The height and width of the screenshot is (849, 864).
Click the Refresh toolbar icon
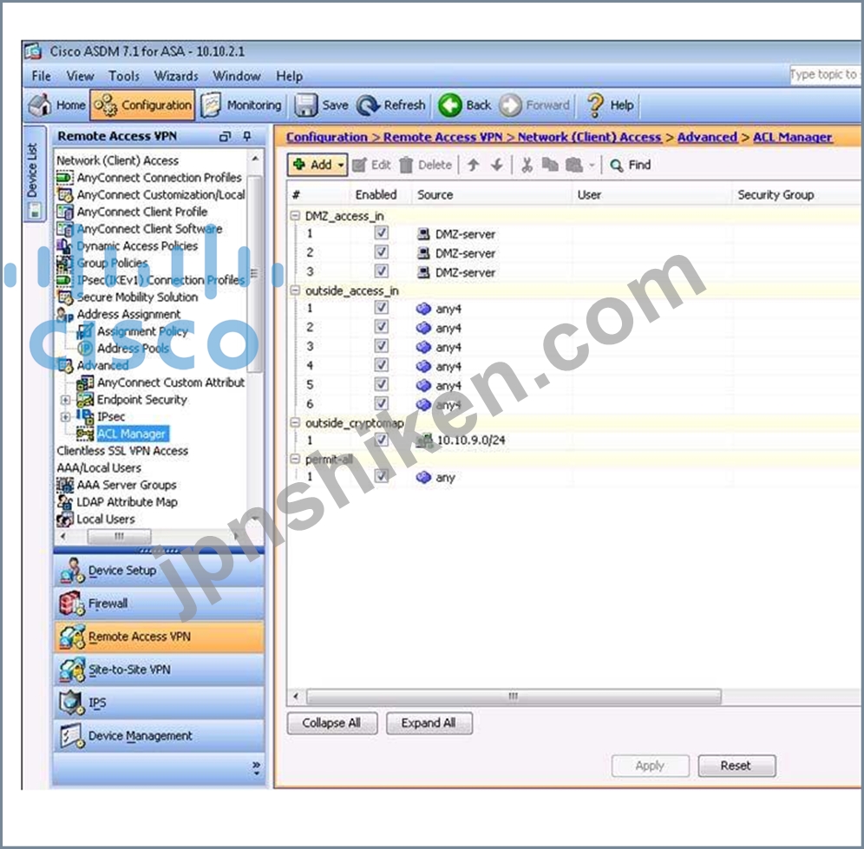pyautogui.click(x=368, y=105)
